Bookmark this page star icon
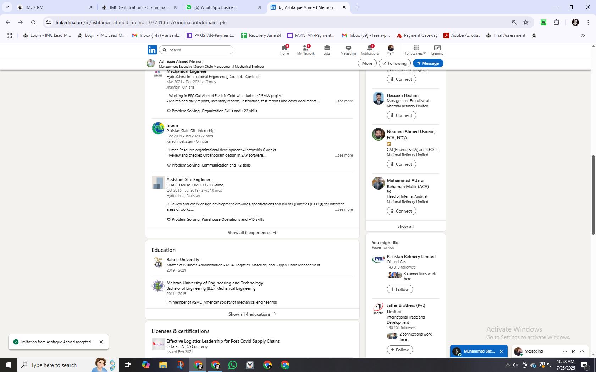 [526, 22]
